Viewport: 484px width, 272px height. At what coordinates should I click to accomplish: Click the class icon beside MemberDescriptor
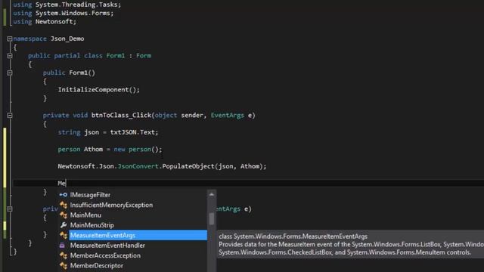coord(64,265)
